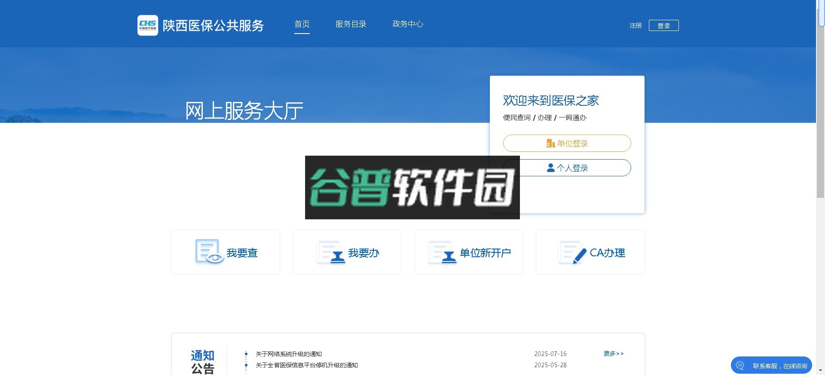
Task: Click the scrollbar down arrow
Action: click(820, 371)
